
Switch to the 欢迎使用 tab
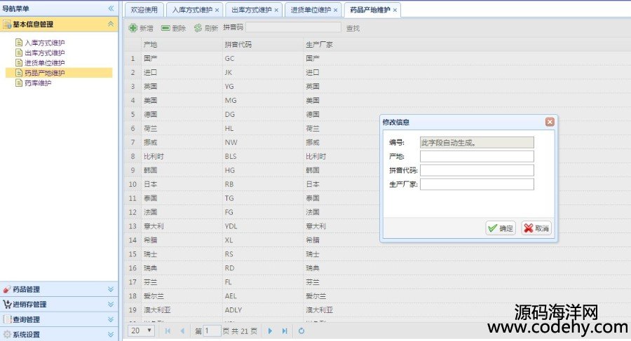(144, 10)
